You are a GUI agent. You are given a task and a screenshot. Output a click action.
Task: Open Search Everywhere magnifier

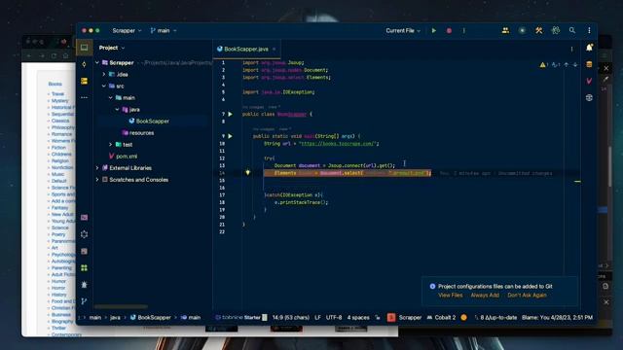click(x=572, y=30)
